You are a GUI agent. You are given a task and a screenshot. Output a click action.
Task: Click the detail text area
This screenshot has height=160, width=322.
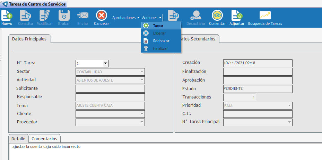tap(163, 152)
